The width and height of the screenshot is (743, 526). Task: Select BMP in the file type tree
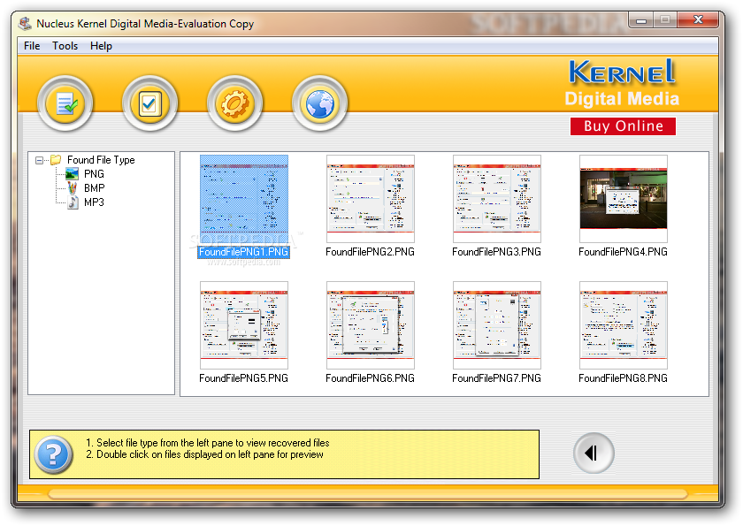(x=95, y=188)
